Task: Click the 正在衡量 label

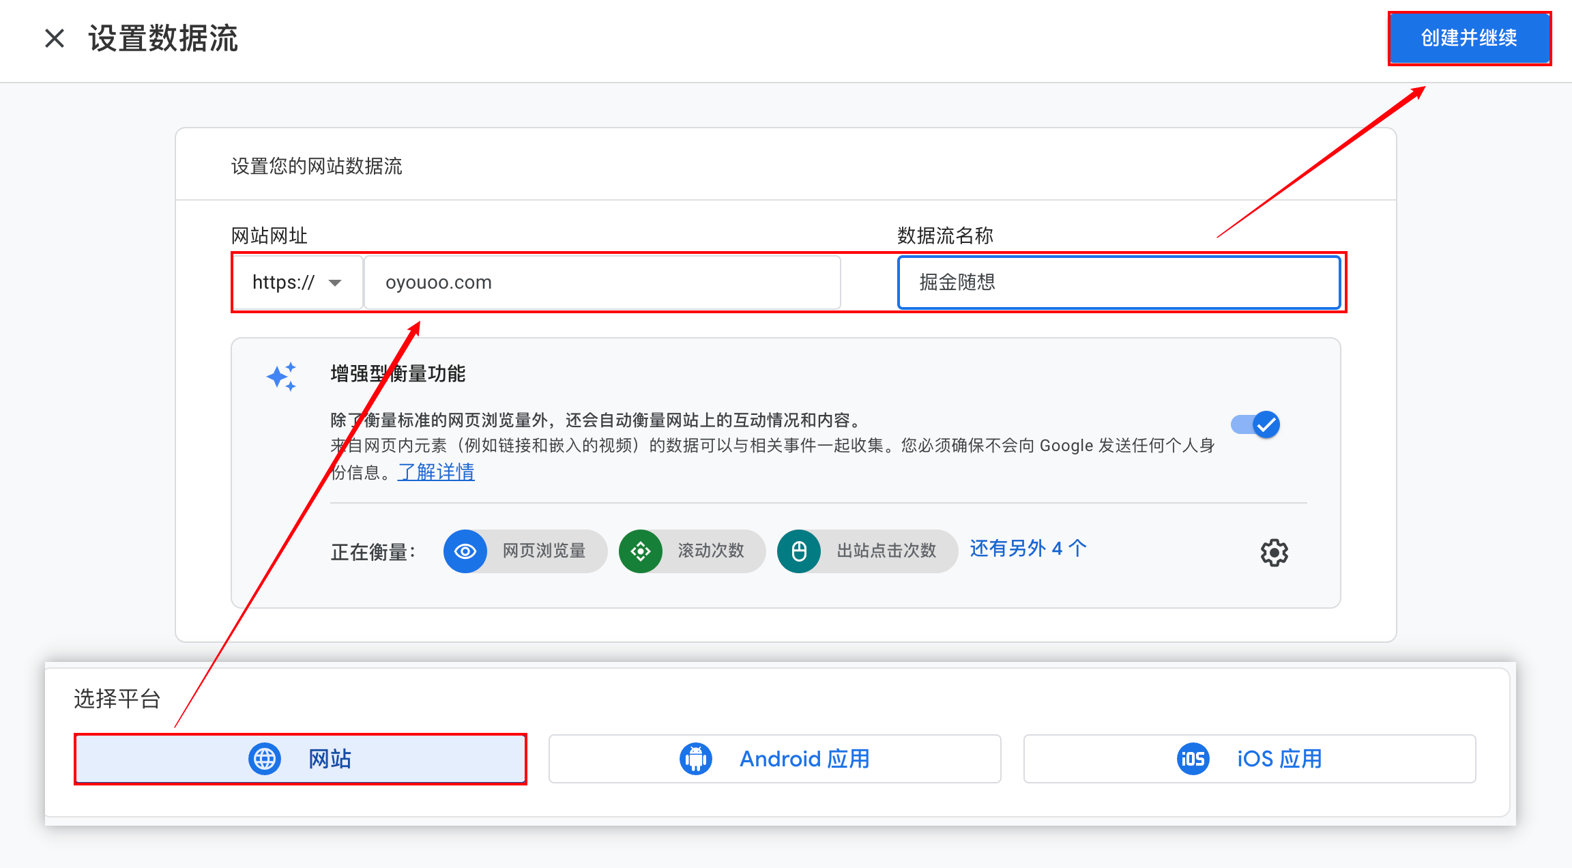Action: pos(373,552)
